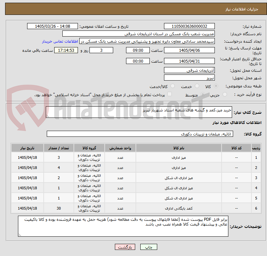
Task: Click quantity 30 in row 6
Action: (x=59, y=208)
